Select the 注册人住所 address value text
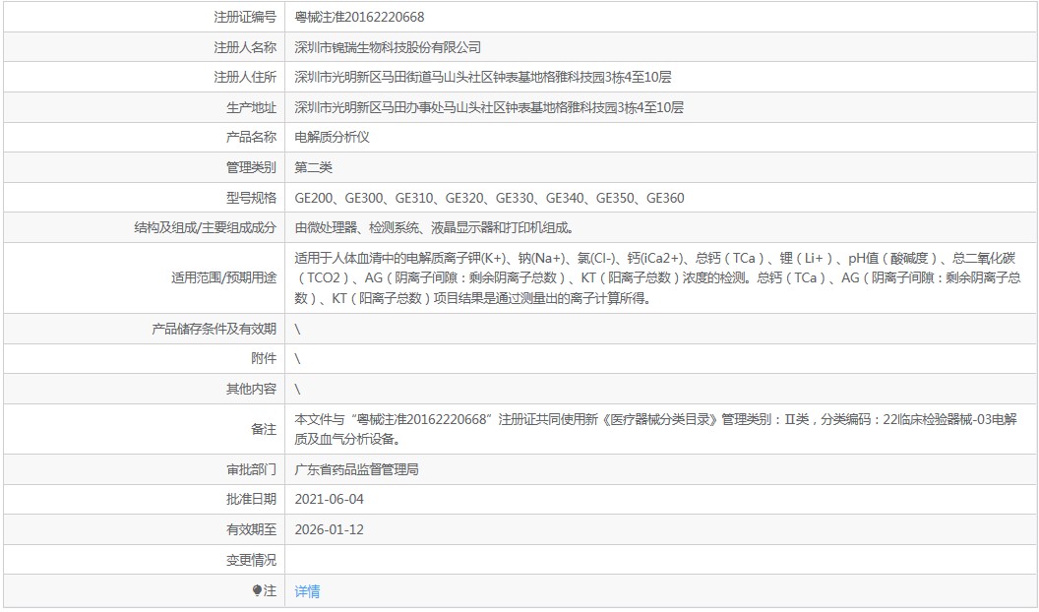The width and height of the screenshot is (1039, 612). pos(483,78)
